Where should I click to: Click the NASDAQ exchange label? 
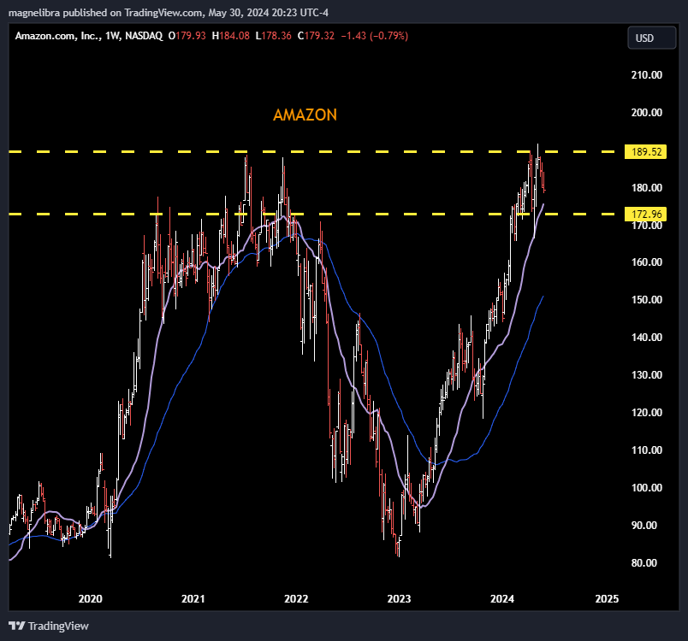144,36
